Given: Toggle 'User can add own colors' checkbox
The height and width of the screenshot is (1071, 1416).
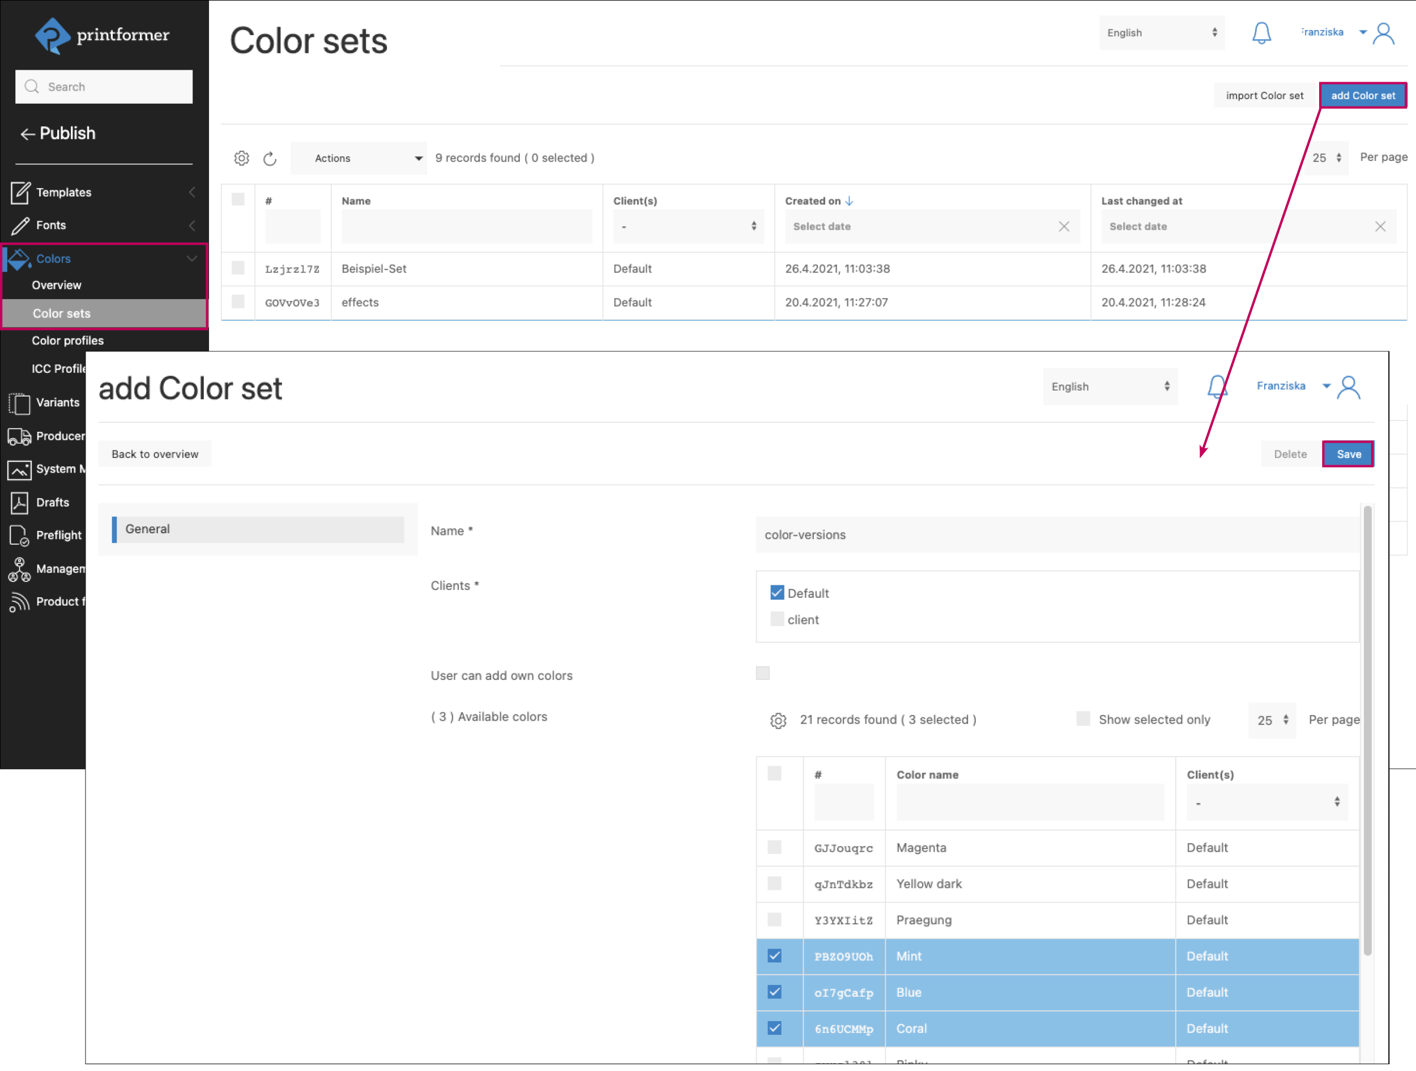Looking at the screenshot, I should pos(762,673).
